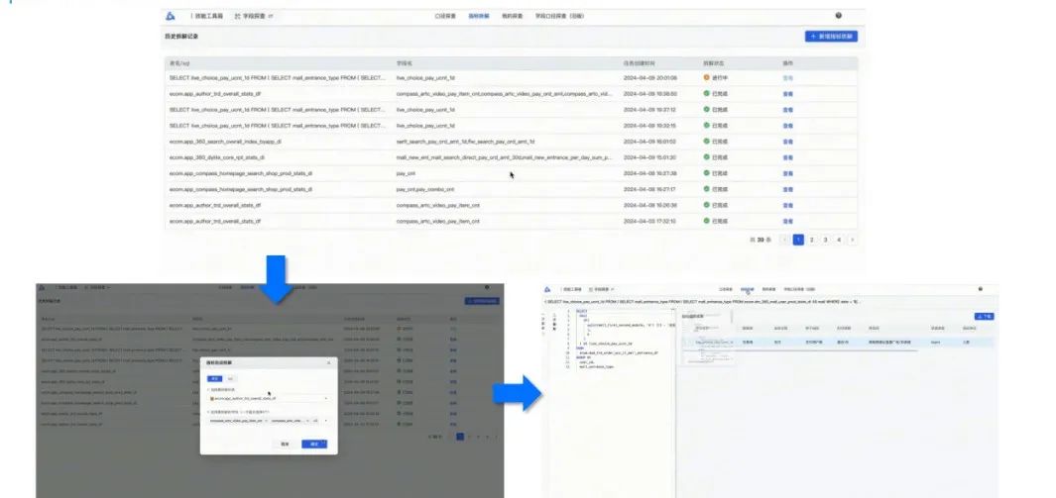
Task: Click green status icon in ecom.app_360_search_overall_index_byapp_di row
Action: point(706,142)
